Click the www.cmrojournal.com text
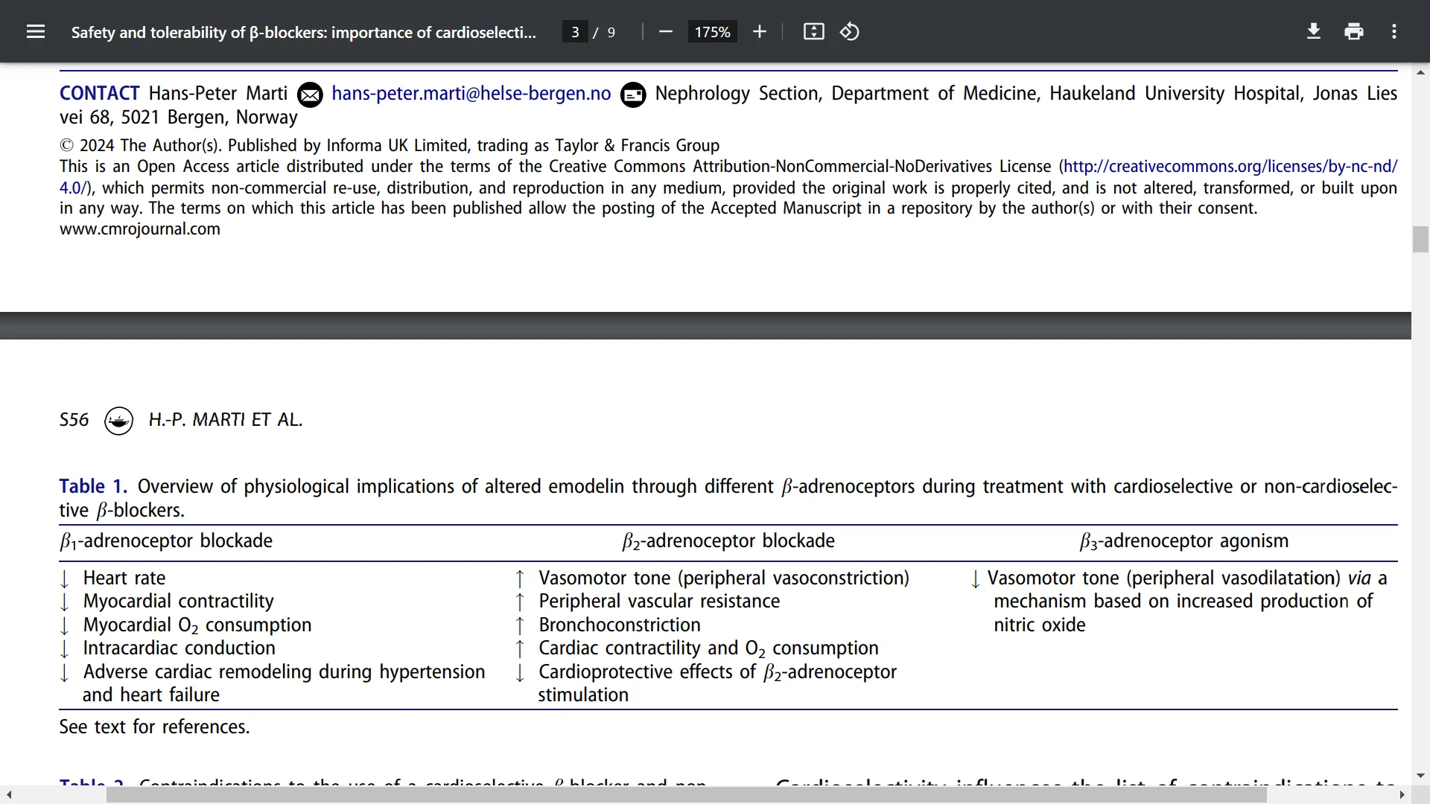Screen dimensions: 1430x804 tap(140, 229)
